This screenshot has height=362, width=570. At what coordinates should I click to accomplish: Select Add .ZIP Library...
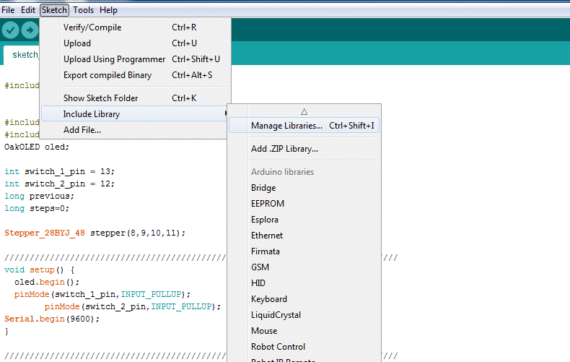coord(284,149)
